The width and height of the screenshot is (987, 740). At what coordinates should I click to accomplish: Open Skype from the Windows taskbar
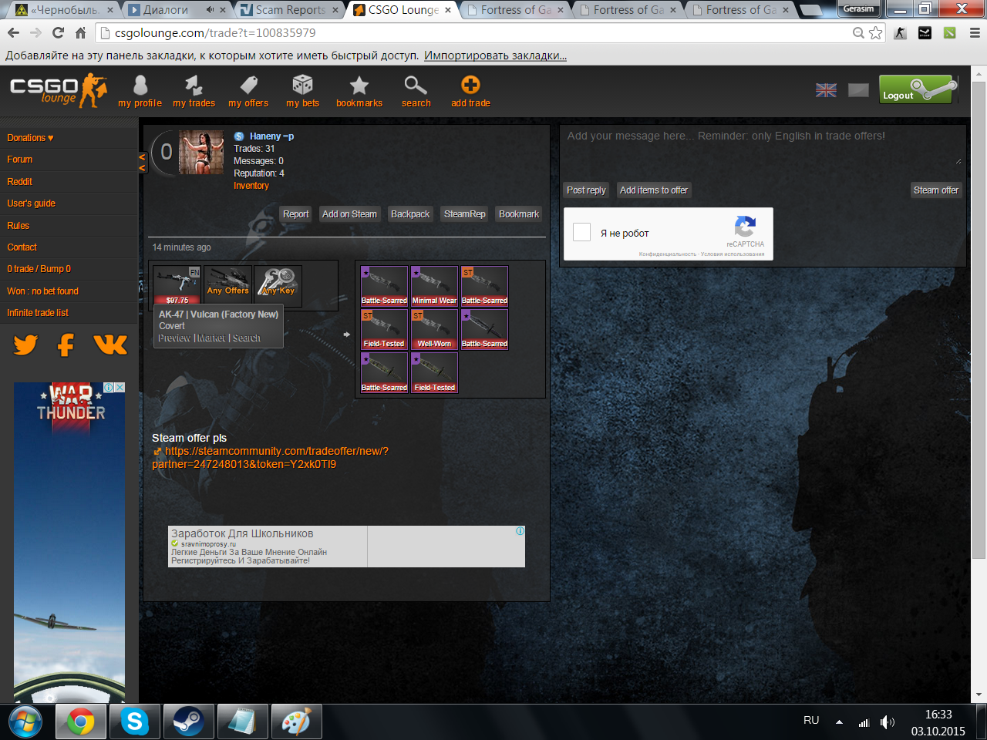click(x=134, y=721)
